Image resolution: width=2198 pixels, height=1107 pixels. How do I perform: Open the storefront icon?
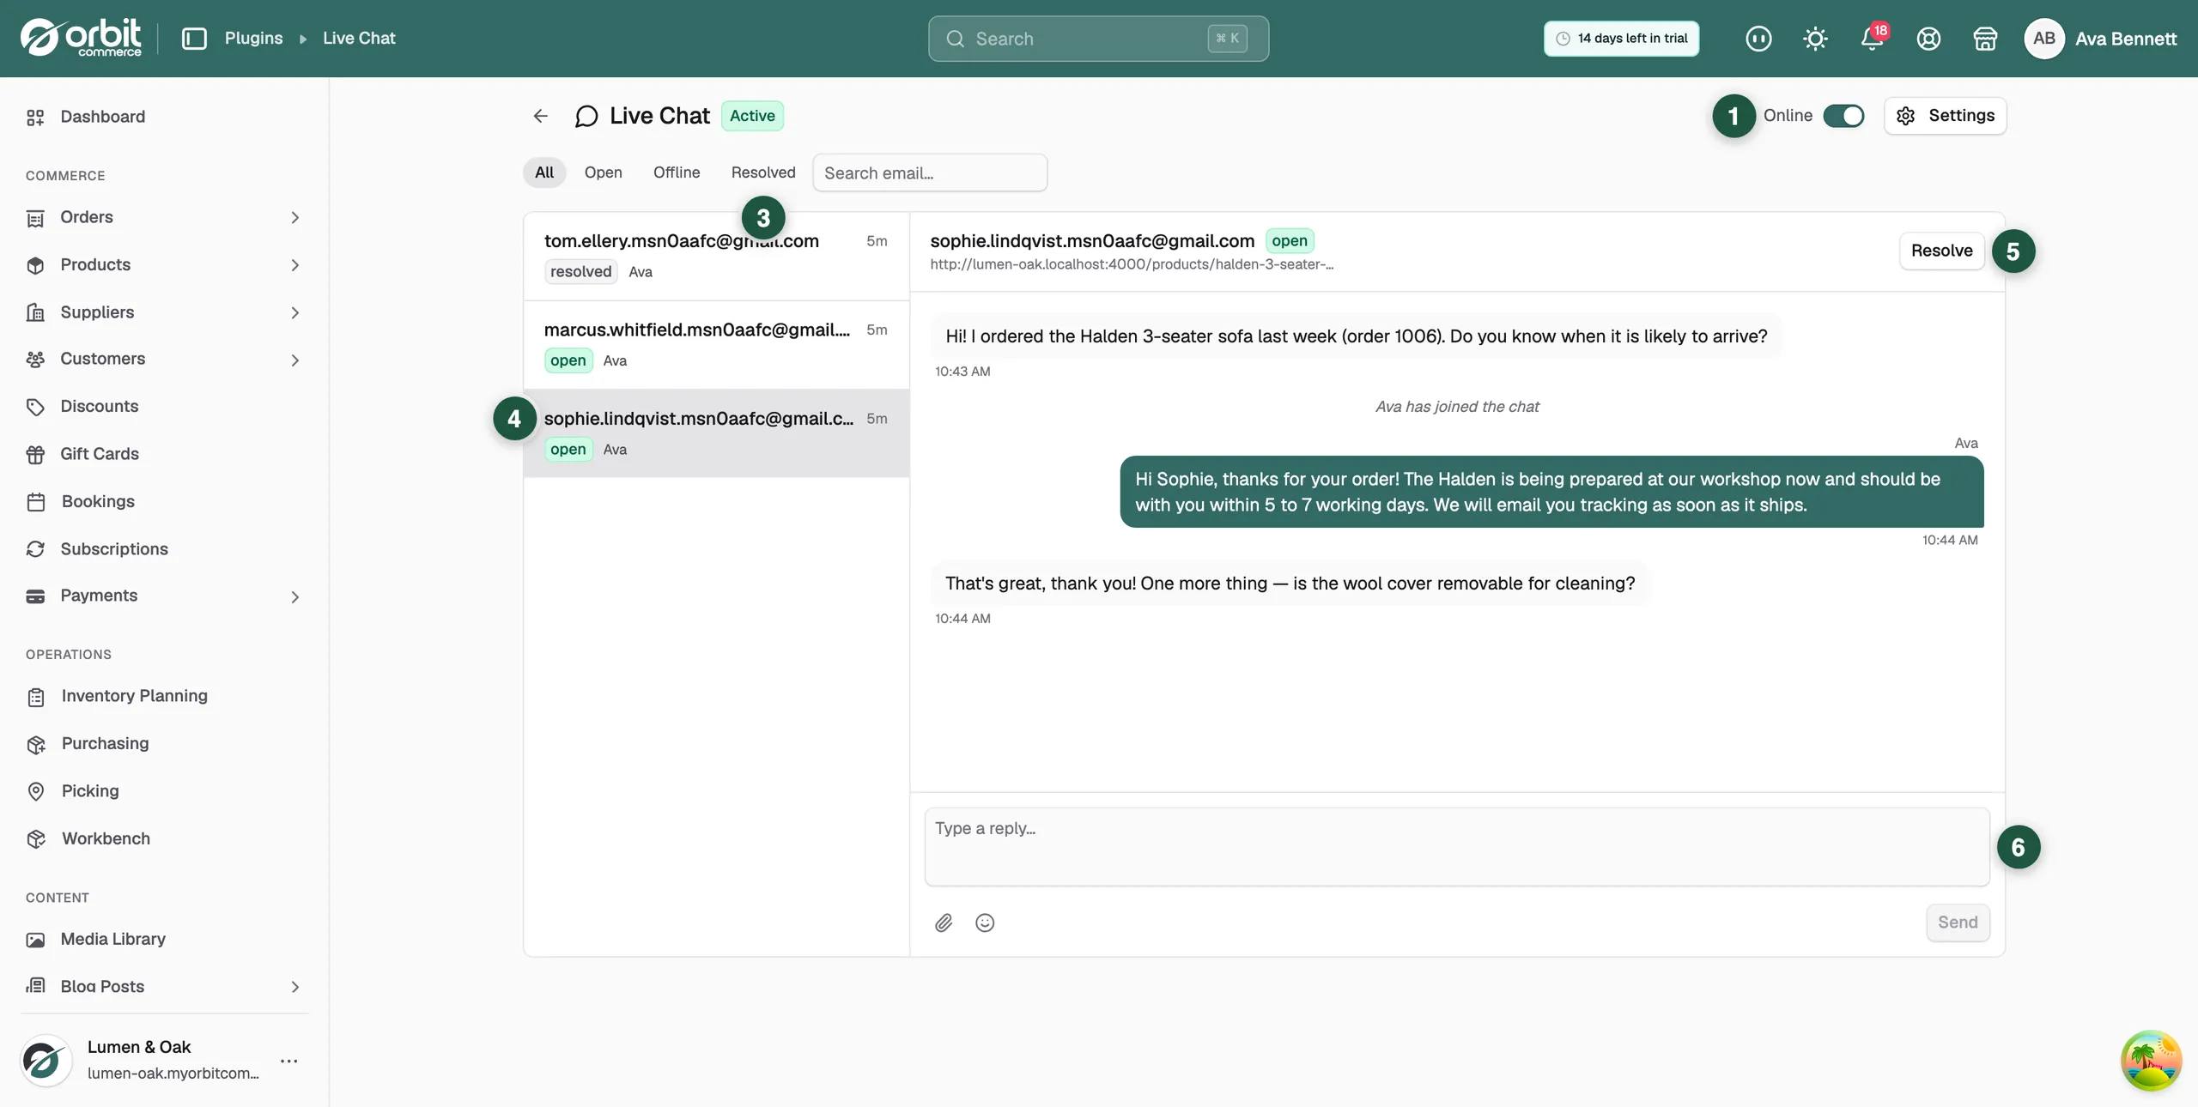(x=1985, y=39)
